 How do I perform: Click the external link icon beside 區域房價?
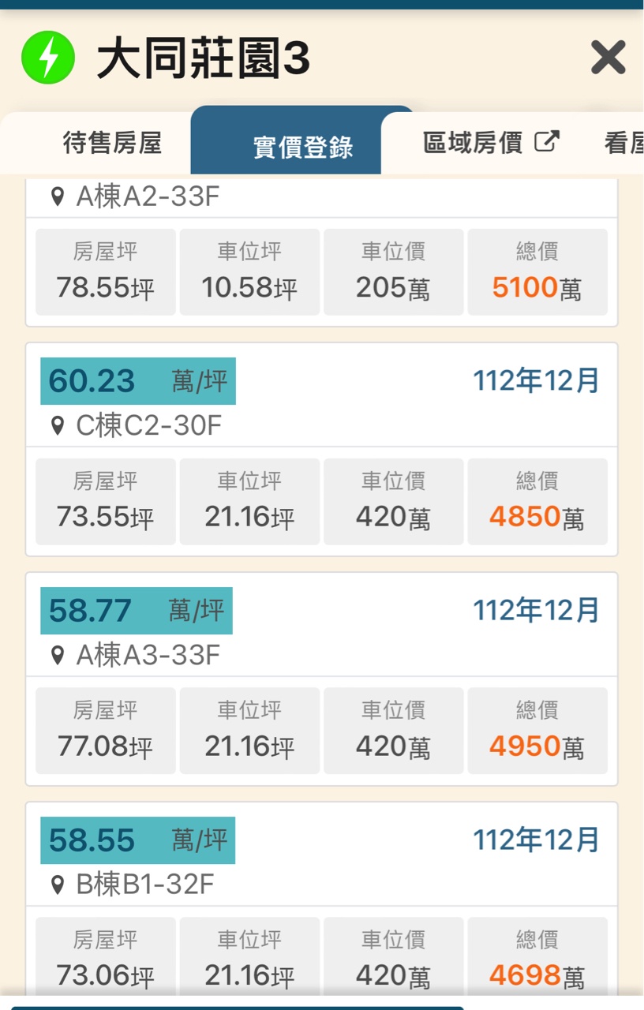pyautogui.click(x=547, y=142)
